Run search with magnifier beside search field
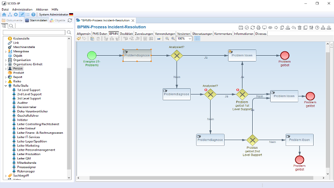The height and width of the screenshot is (188, 334). pos(69,32)
